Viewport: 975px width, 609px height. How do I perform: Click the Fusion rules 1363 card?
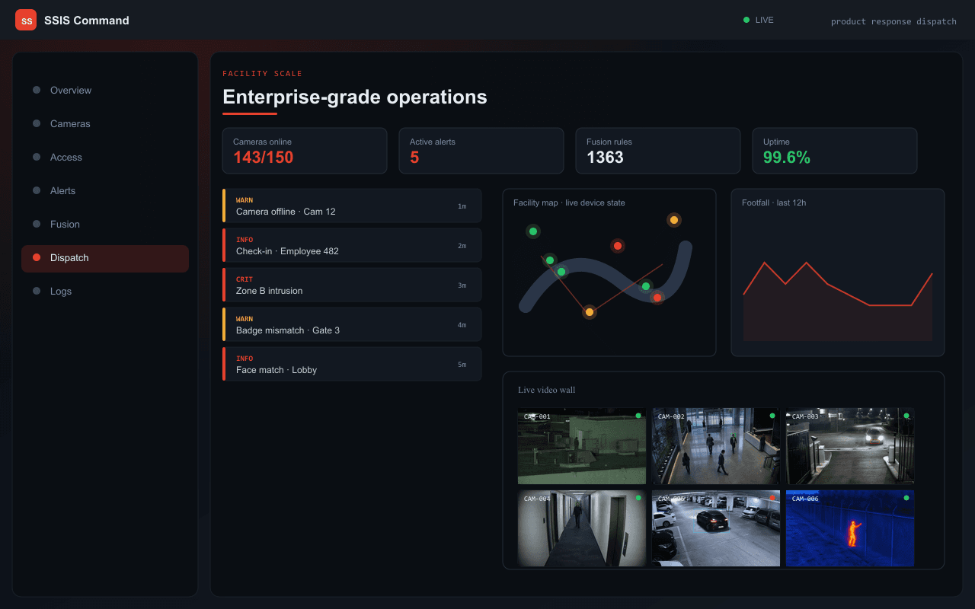click(658, 151)
